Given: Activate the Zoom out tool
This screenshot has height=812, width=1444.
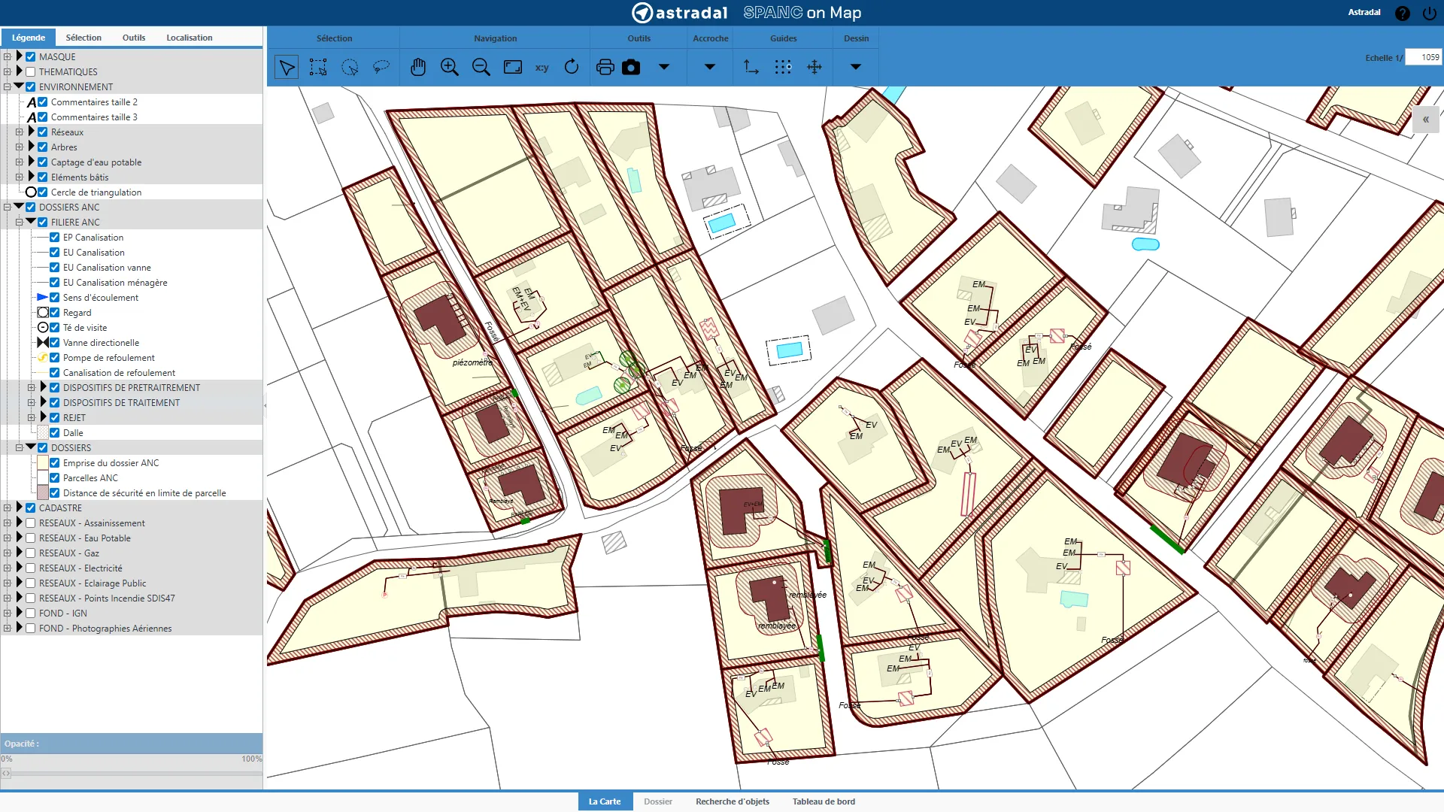Looking at the screenshot, I should click(x=481, y=67).
